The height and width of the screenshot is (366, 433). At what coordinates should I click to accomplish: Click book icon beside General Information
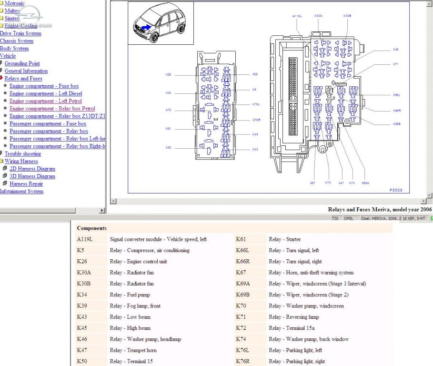click(x=1, y=71)
